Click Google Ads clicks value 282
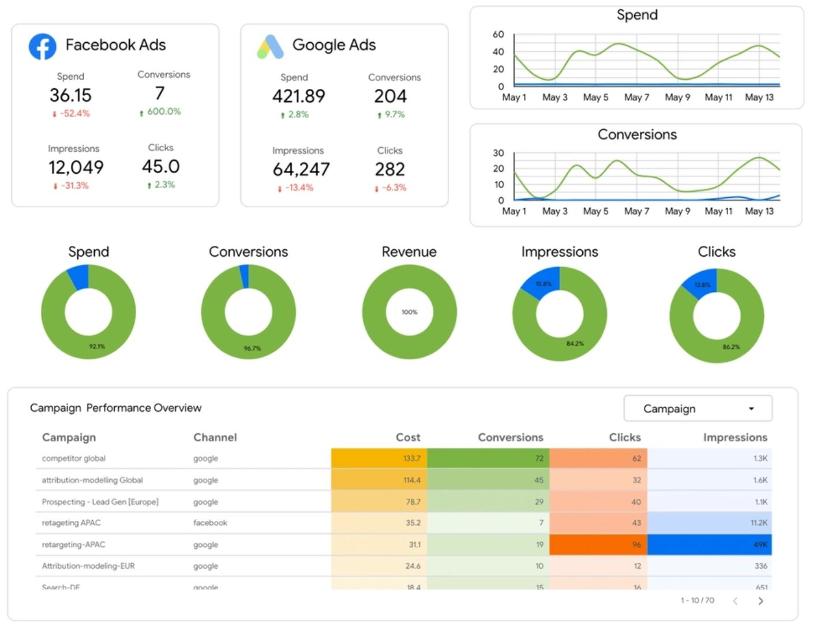The width and height of the screenshot is (817, 634). [390, 170]
